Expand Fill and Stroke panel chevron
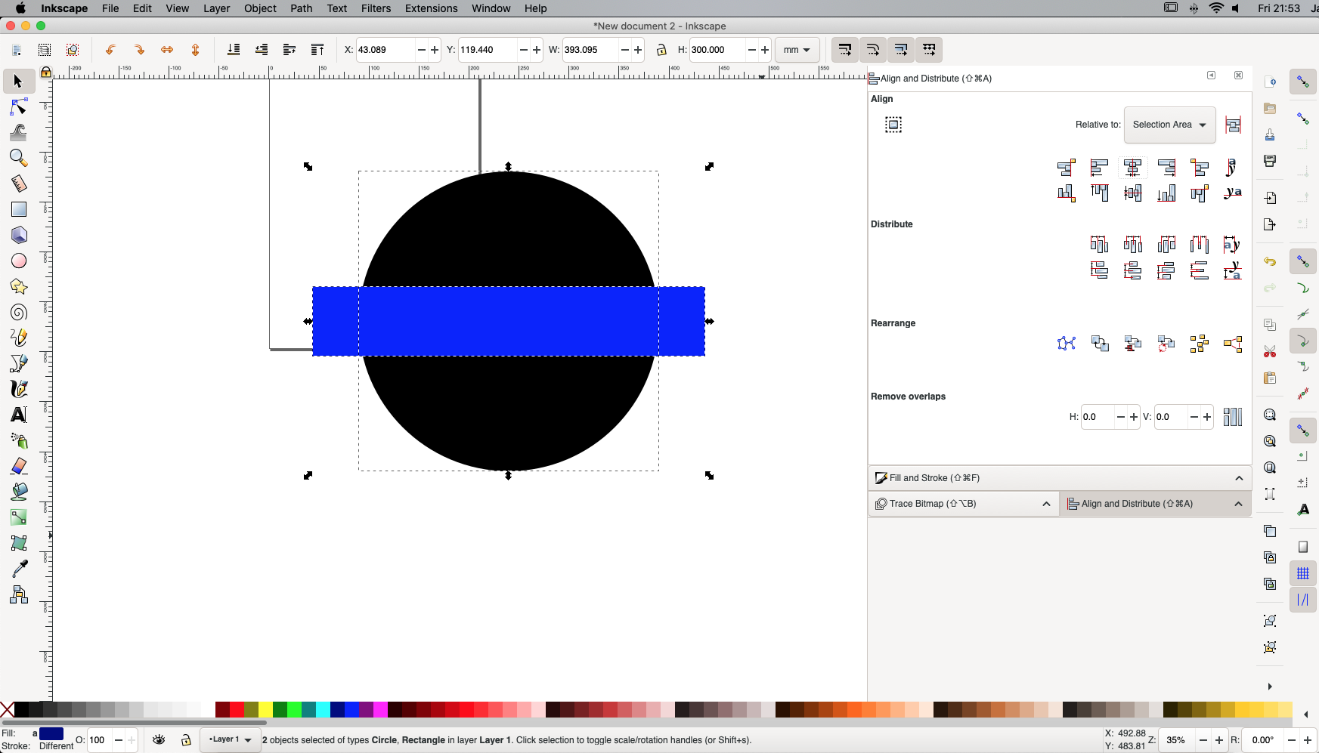This screenshot has height=753, width=1319. click(1239, 478)
